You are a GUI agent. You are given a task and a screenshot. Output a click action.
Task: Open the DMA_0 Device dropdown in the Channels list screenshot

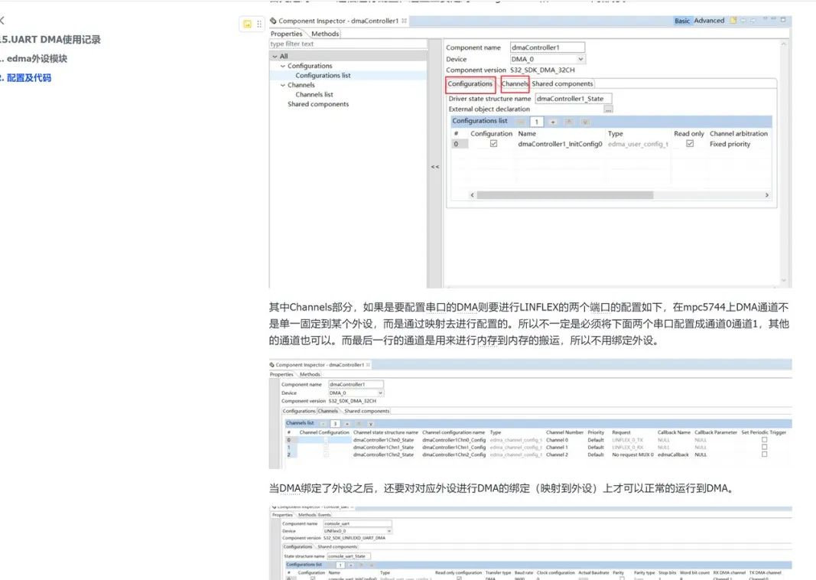pos(380,393)
